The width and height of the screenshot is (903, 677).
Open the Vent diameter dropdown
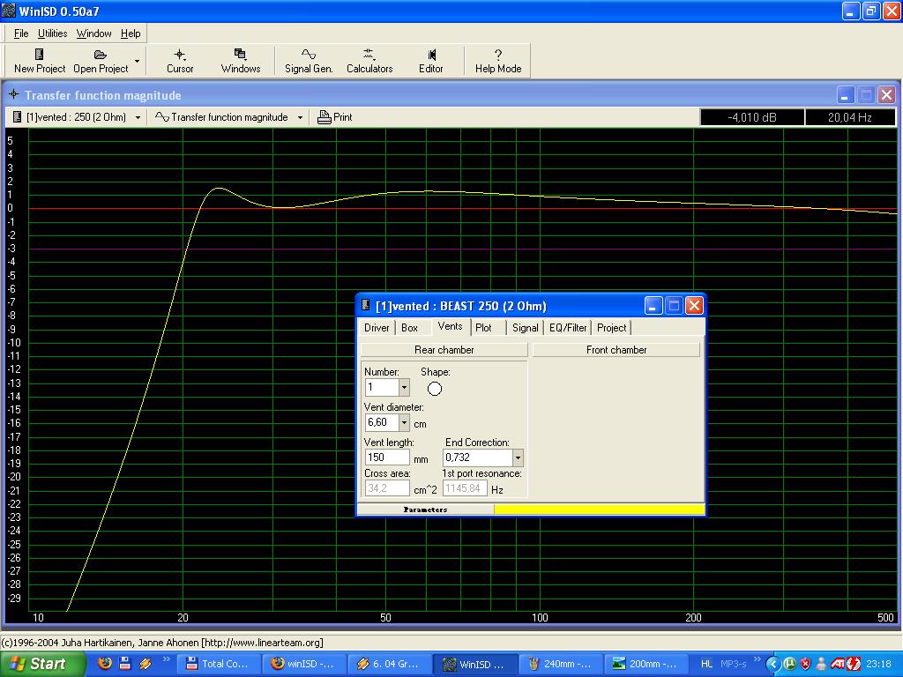[x=404, y=423]
